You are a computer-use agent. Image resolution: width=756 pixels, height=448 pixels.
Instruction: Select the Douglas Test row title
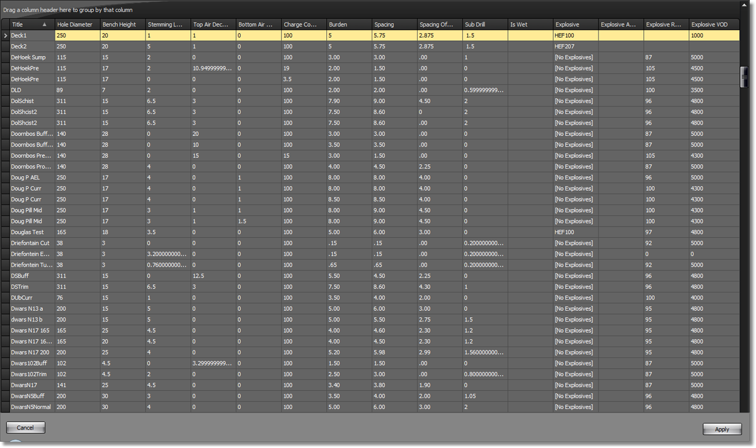[x=31, y=232]
